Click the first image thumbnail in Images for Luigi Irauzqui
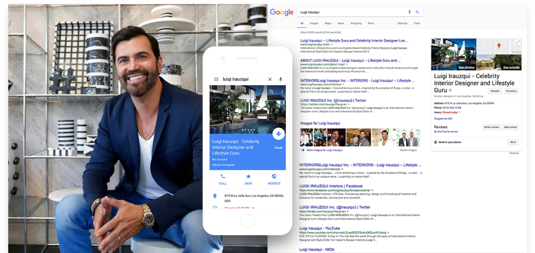The width and height of the screenshot is (535, 253). pos(307,137)
